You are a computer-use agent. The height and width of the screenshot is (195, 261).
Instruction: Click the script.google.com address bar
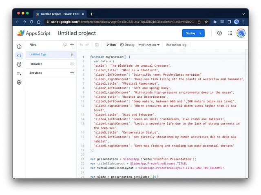pyautogui.click(x=122, y=22)
